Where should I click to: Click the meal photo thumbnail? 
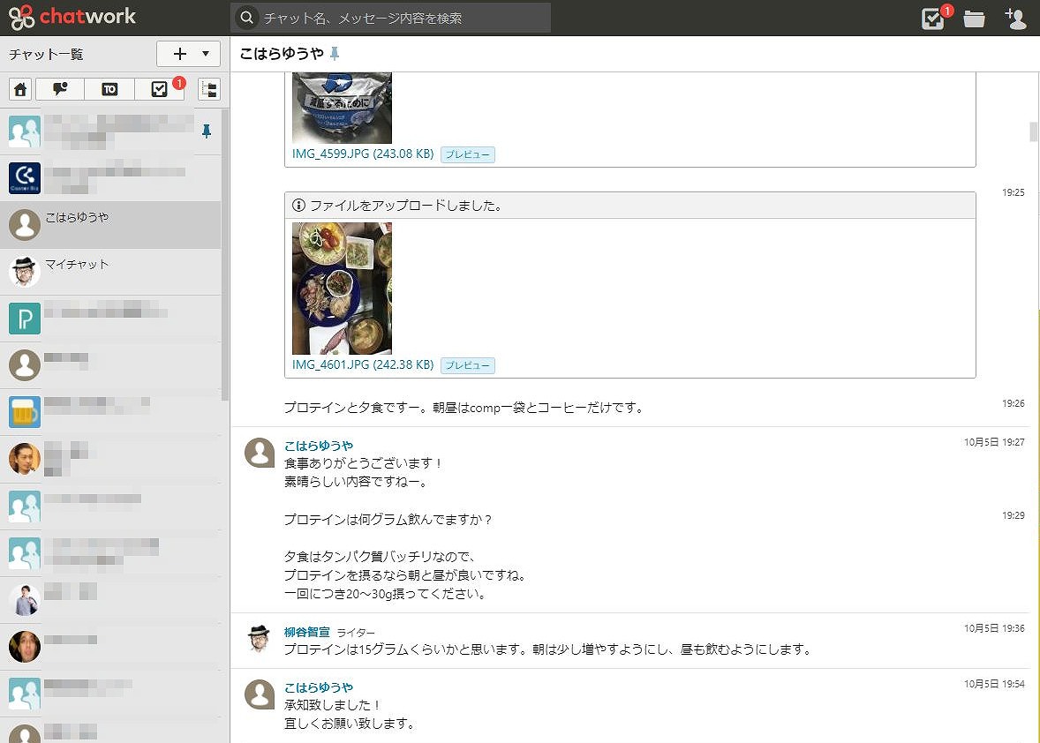pos(342,289)
